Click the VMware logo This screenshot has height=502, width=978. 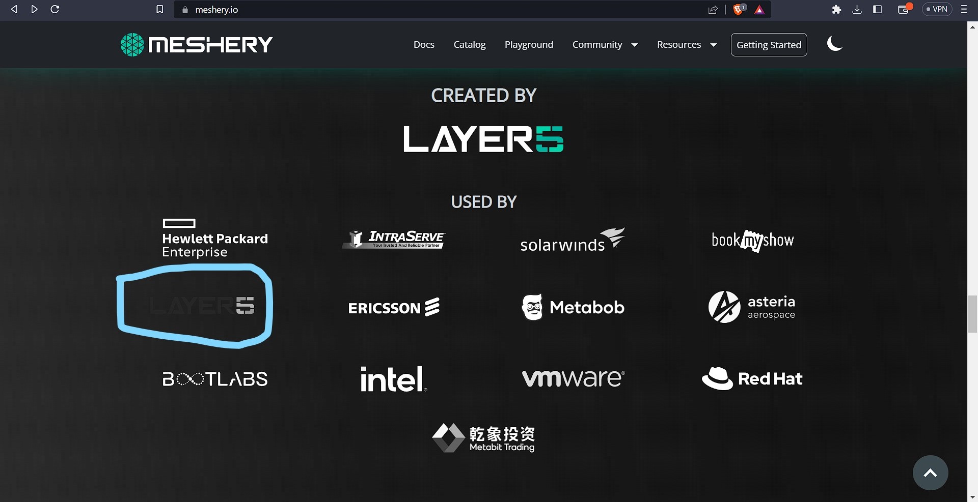coord(573,378)
